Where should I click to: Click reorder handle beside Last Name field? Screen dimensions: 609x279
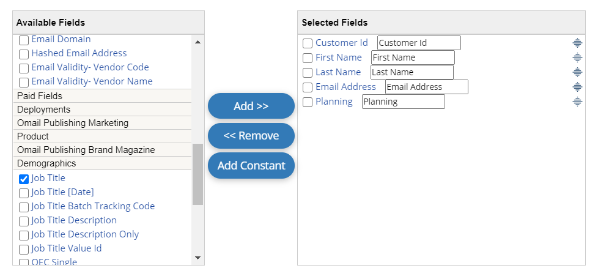point(577,72)
